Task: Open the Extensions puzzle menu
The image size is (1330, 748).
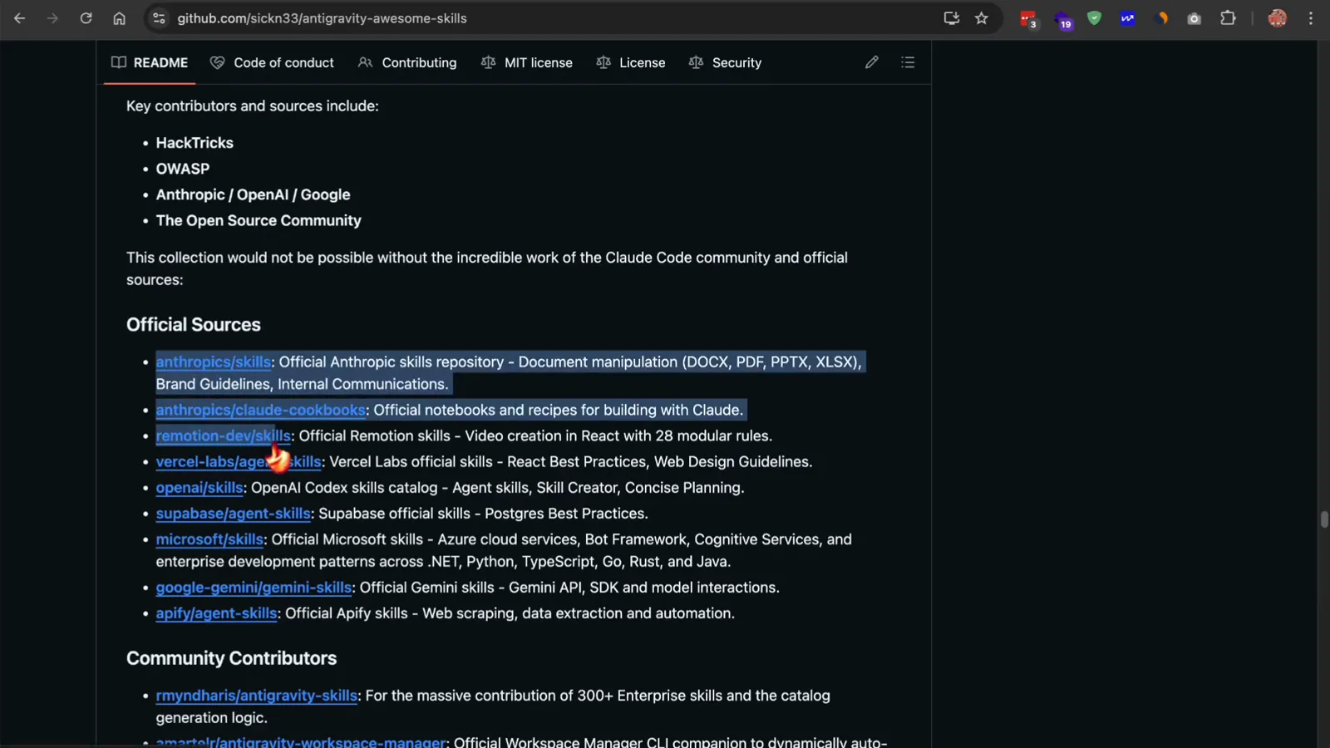Action: [1228, 18]
